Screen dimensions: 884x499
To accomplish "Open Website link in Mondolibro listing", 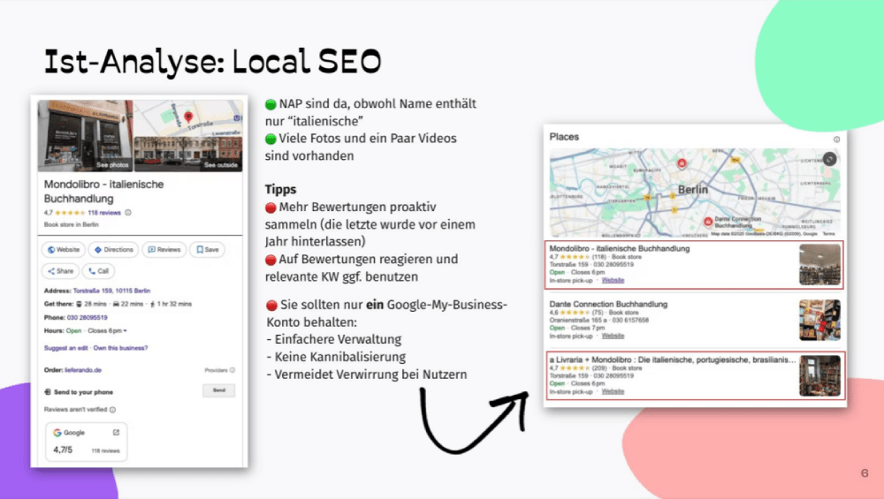I will (x=613, y=280).
